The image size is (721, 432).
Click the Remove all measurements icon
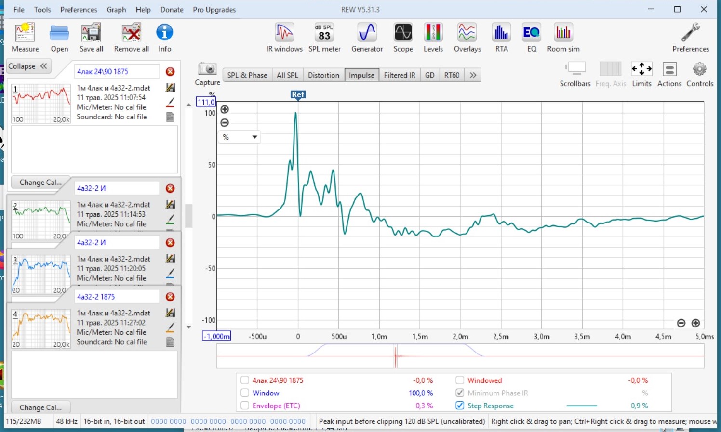(x=131, y=38)
